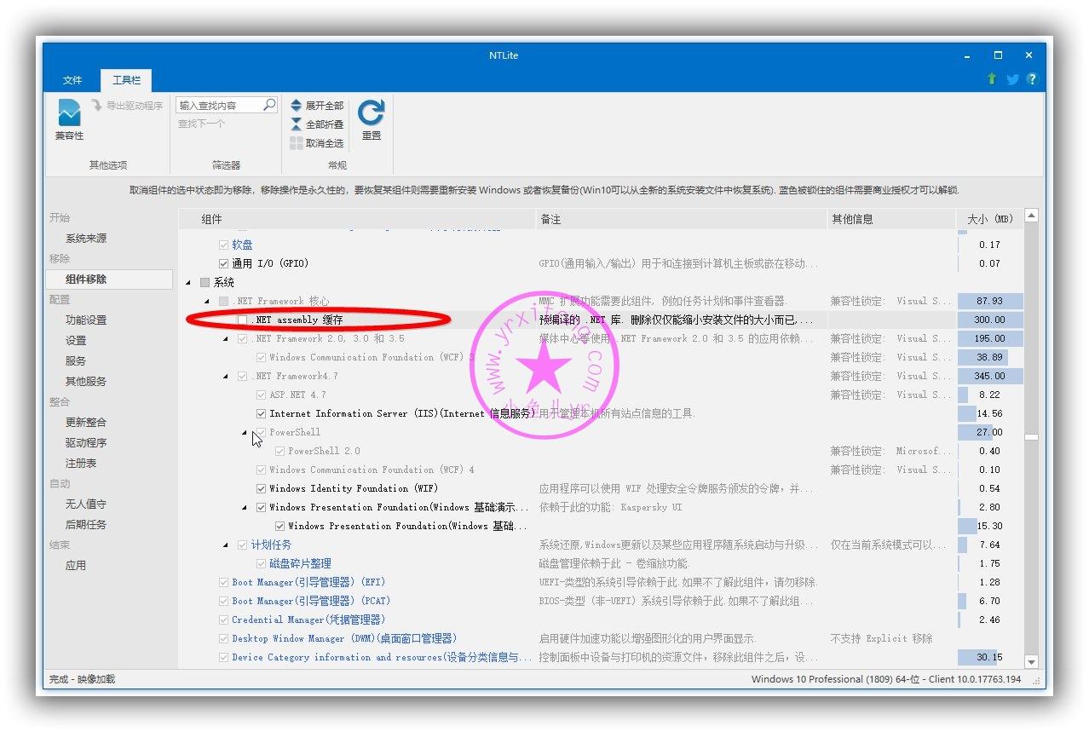Uncheck Internet Information Server (IIS) checkbox

262,413
